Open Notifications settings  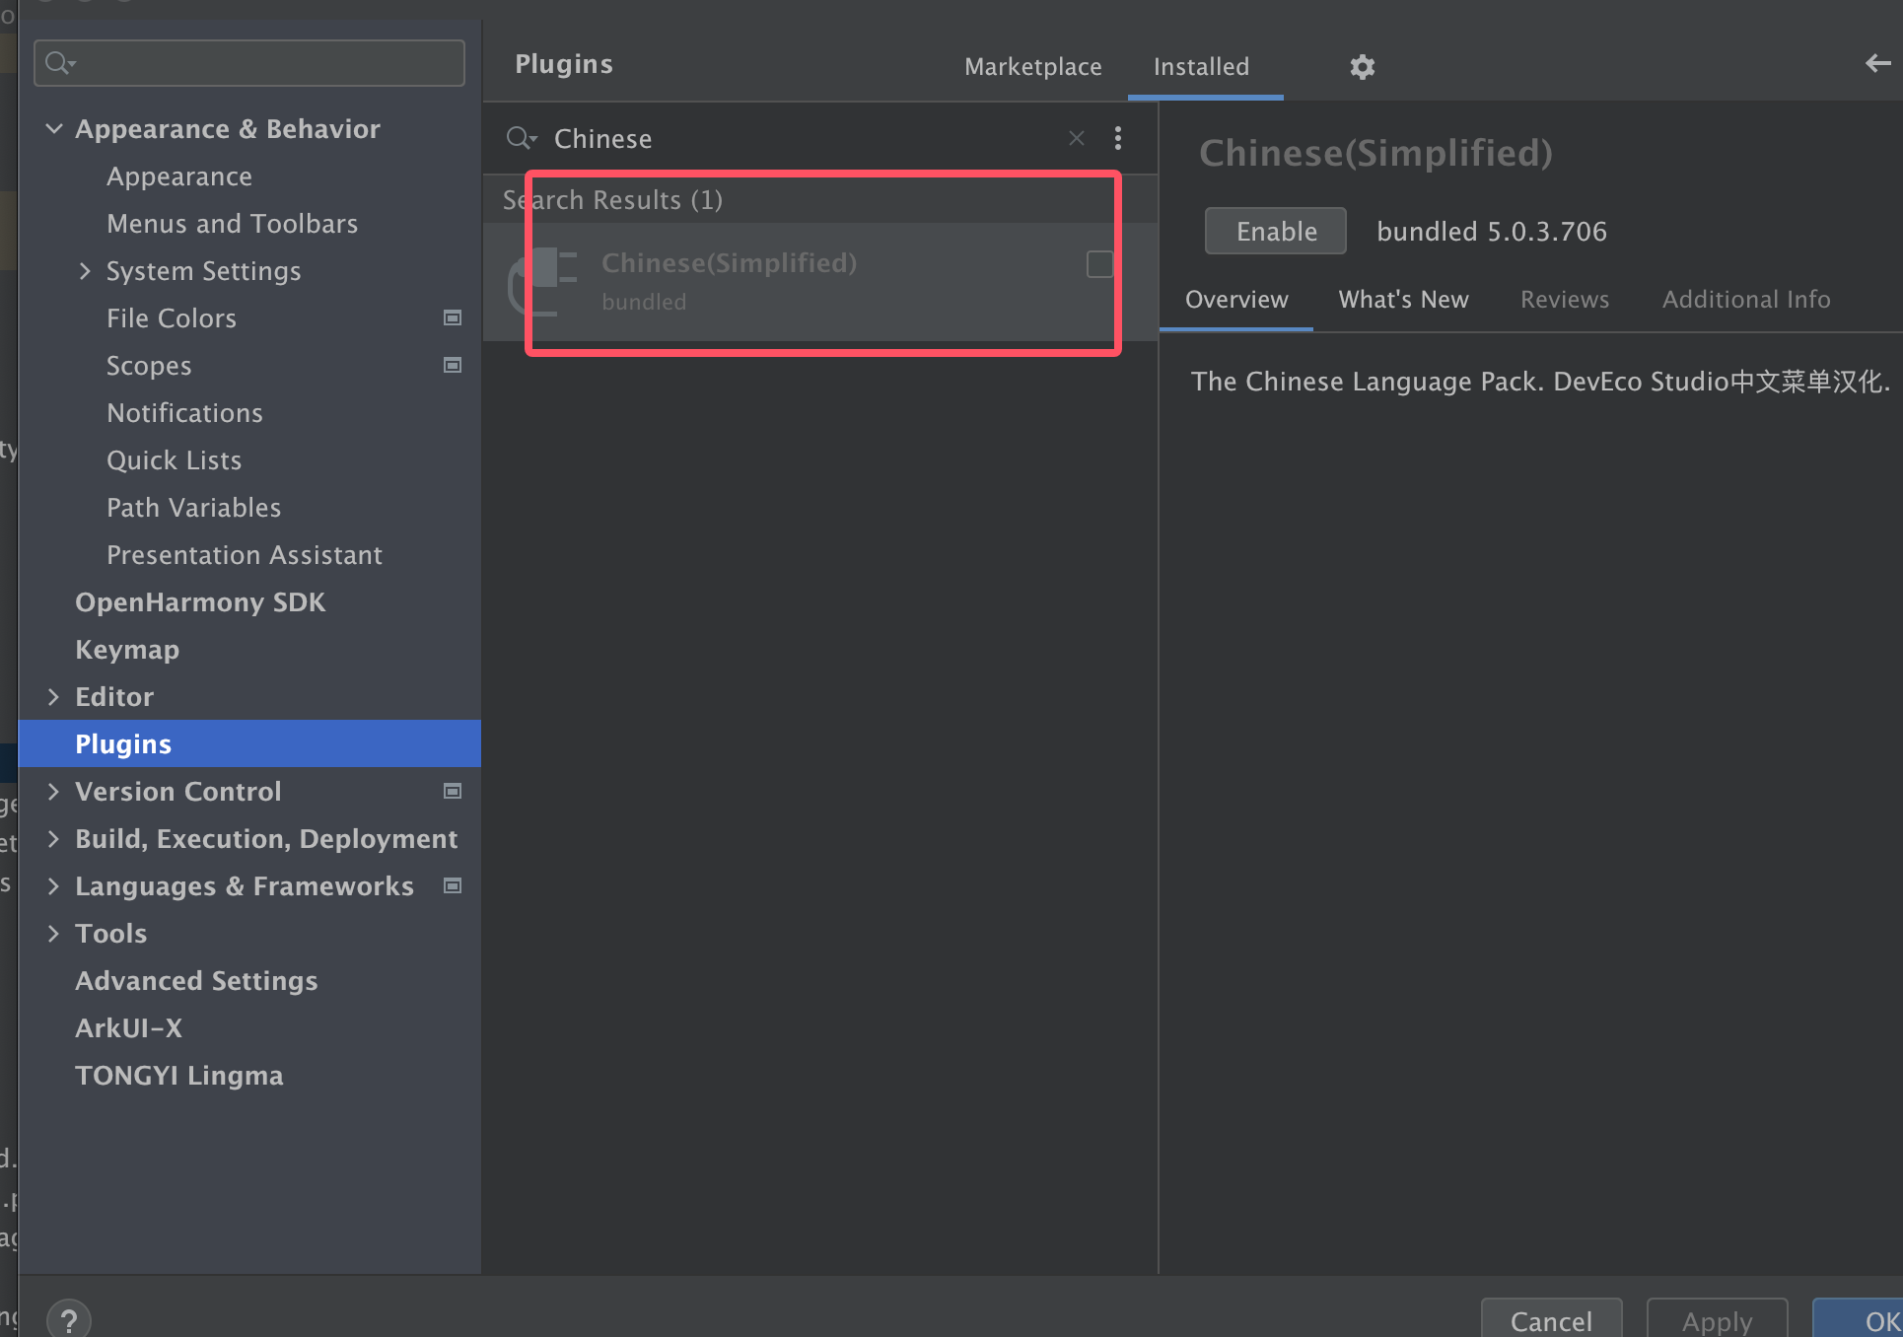pos(184,413)
